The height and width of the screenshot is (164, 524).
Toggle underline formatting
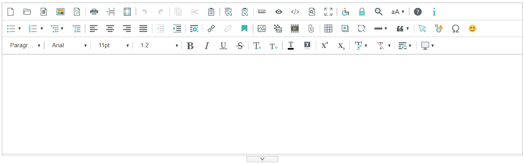click(223, 46)
